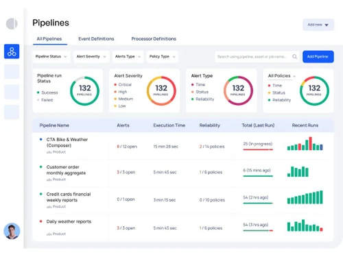Open the Policy Type filter dropdown
The width and height of the screenshot is (343, 257).
pyautogui.click(x=162, y=56)
